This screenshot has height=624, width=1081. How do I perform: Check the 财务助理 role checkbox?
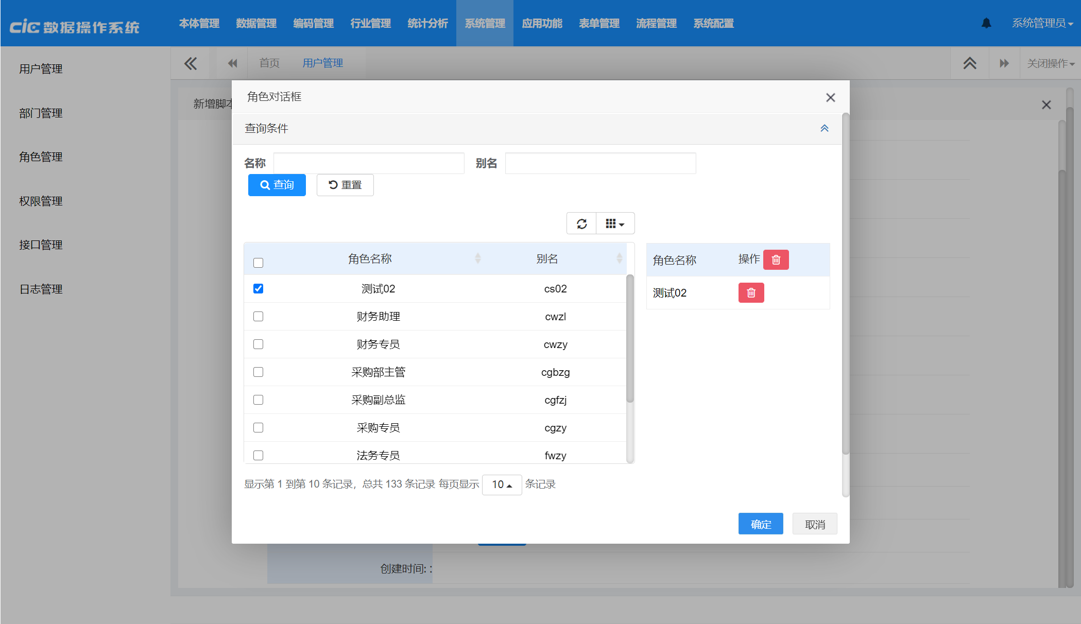click(259, 317)
